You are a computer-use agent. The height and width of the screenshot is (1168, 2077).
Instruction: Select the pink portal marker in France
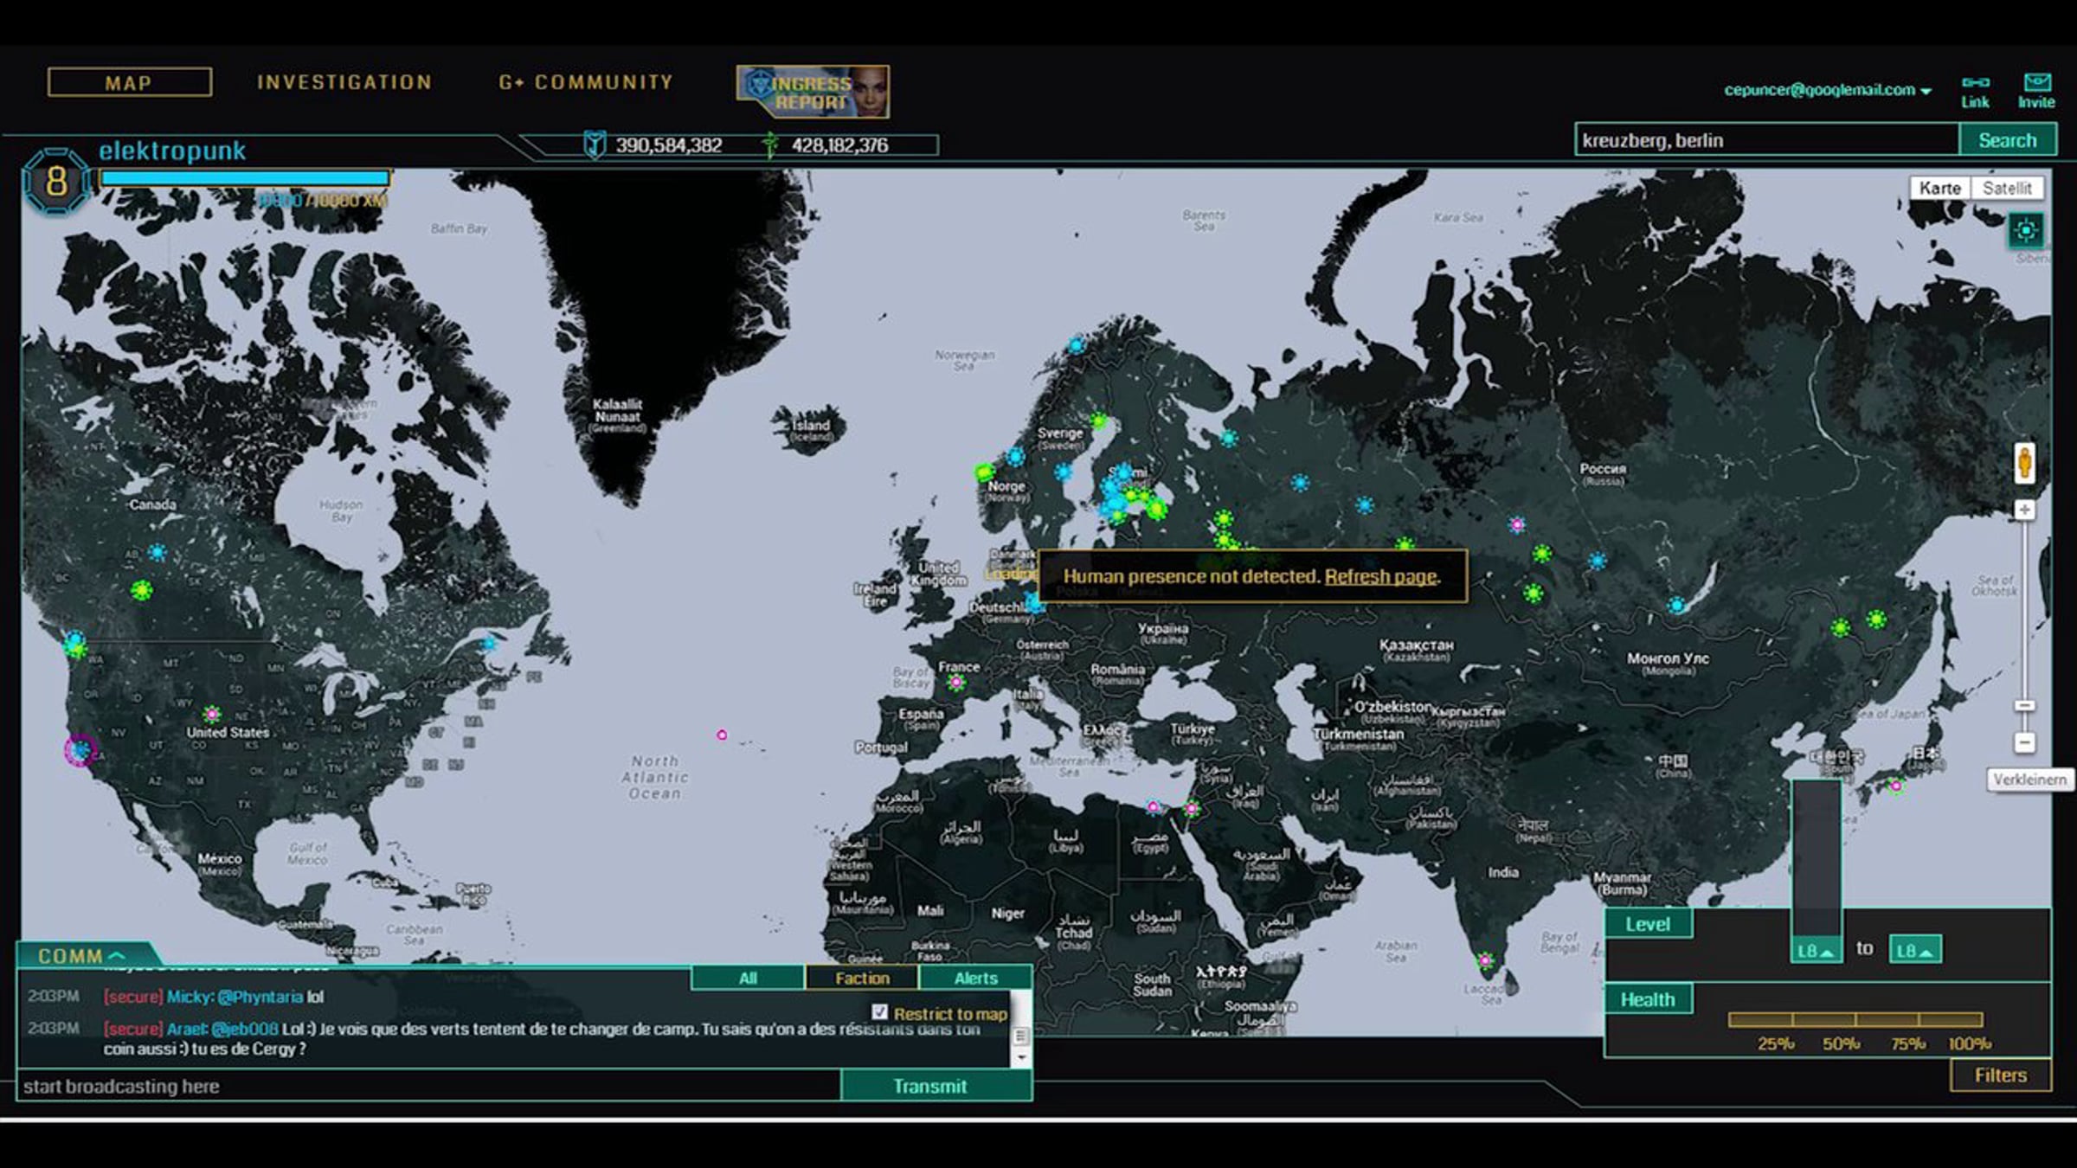[956, 683]
